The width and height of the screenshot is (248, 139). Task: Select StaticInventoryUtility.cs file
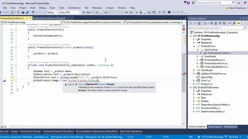click(x=213, y=112)
